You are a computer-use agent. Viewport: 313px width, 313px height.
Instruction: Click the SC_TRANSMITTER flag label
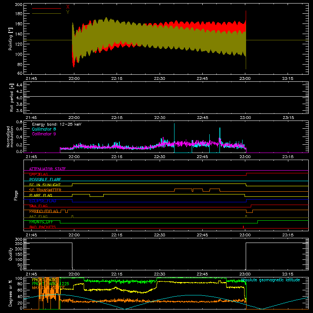click(45, 190)
